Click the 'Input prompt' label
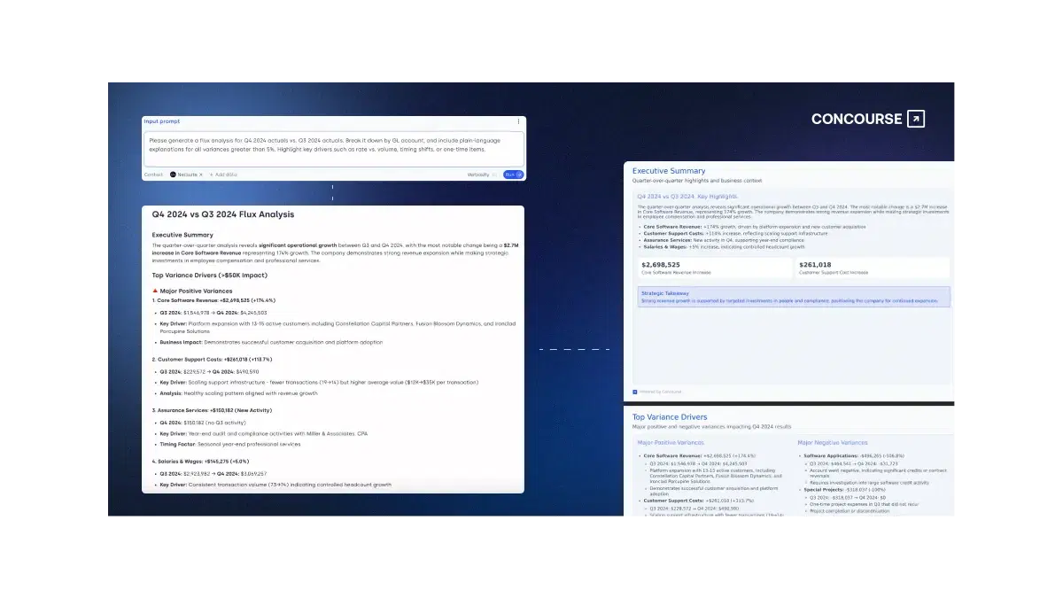This screenshot has height=598, width=1063. (x=161, y=121)
